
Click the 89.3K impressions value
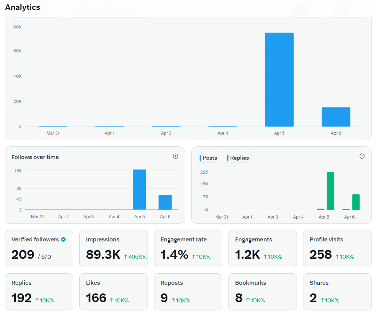click(x=103, y=254)
